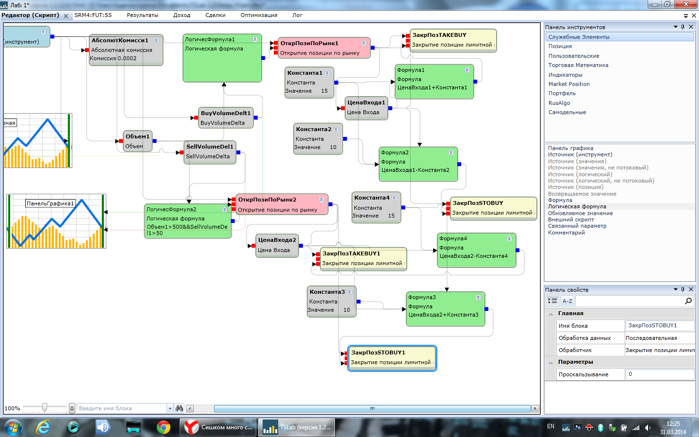Click the canvas zoom slider handle

coord(45,407)
